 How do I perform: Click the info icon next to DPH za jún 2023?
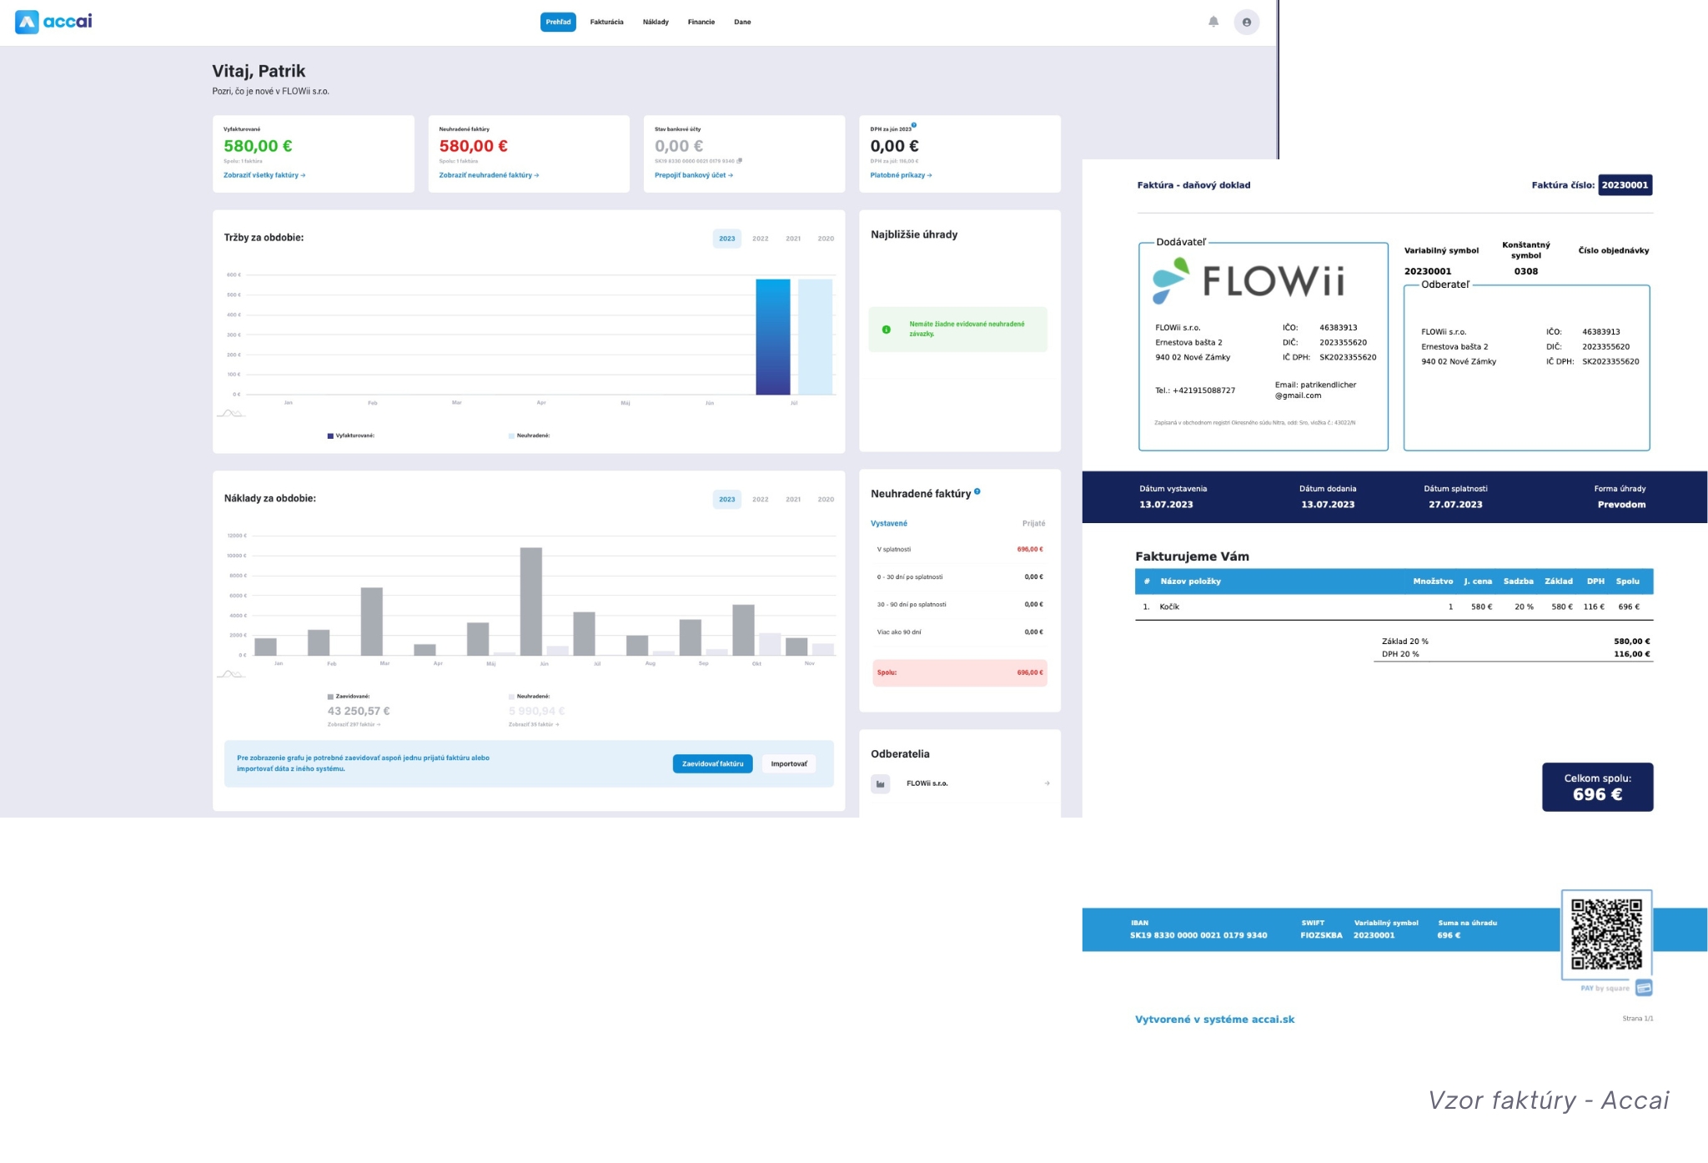point(914,125)
